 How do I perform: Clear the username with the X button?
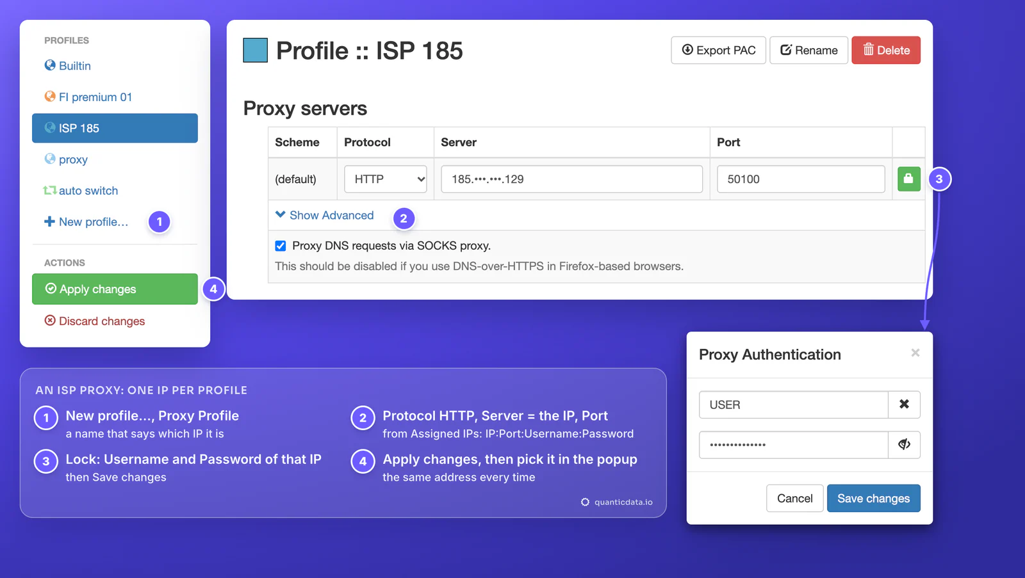pyautogui.click(x=905, y=405)
